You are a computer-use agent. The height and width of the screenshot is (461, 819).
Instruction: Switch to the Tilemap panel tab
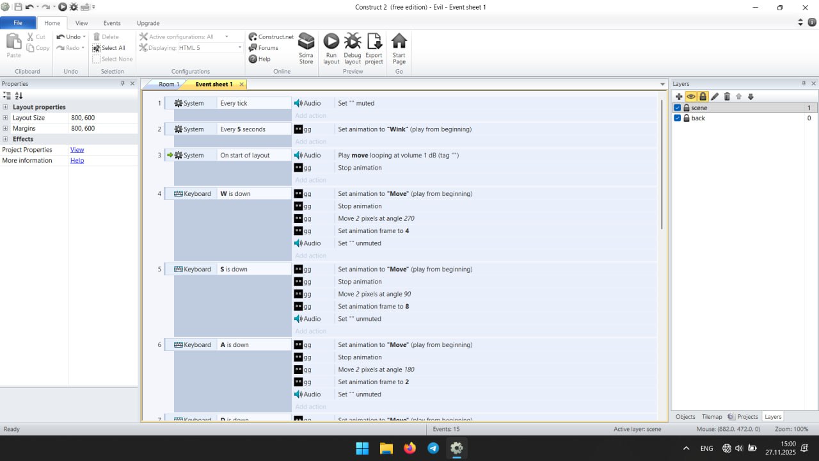tap(712, 417)
